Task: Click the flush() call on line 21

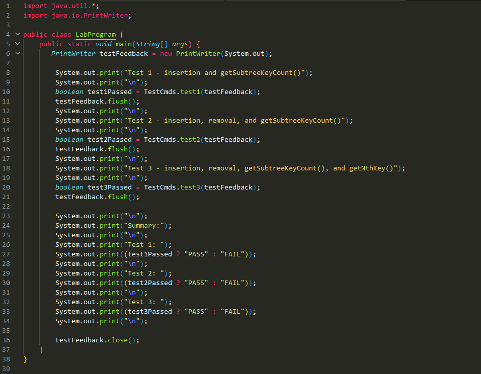Action: coord(123,197)
